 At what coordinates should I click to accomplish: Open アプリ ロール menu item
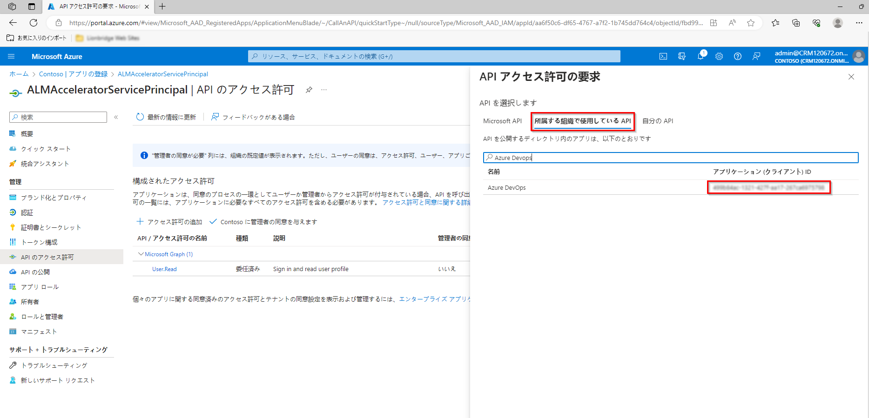click(x=40, y=287)
